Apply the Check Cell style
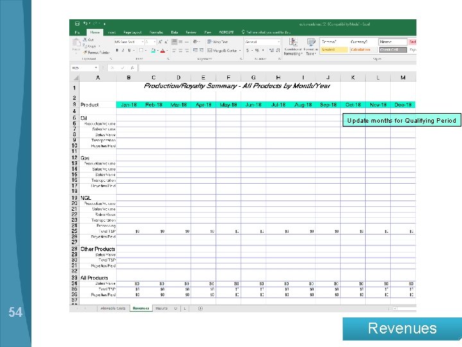The image size is (462, 347). click(393, 49)
